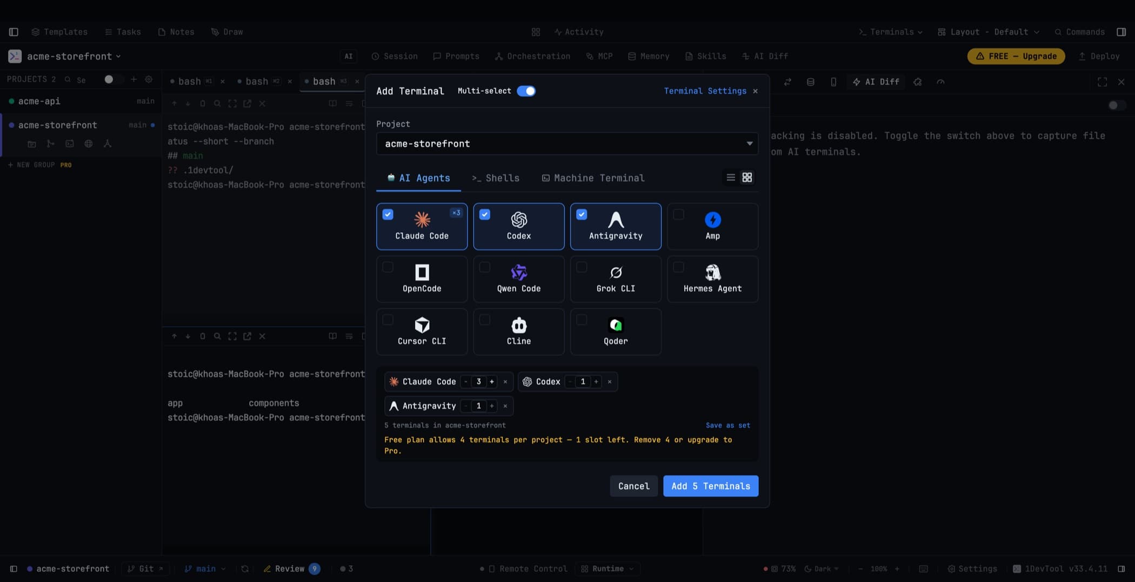The width and height of the screenshot is (1135, 582).
Task: Open the Templates menu item
Action: tap(59, 32)
